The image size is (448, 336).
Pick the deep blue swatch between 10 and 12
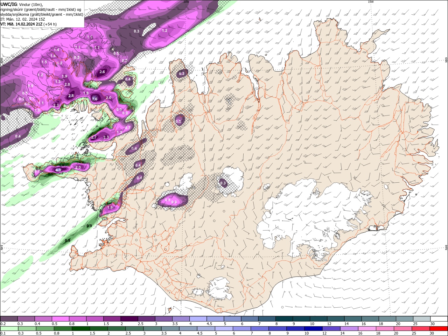tap(313, 329)
